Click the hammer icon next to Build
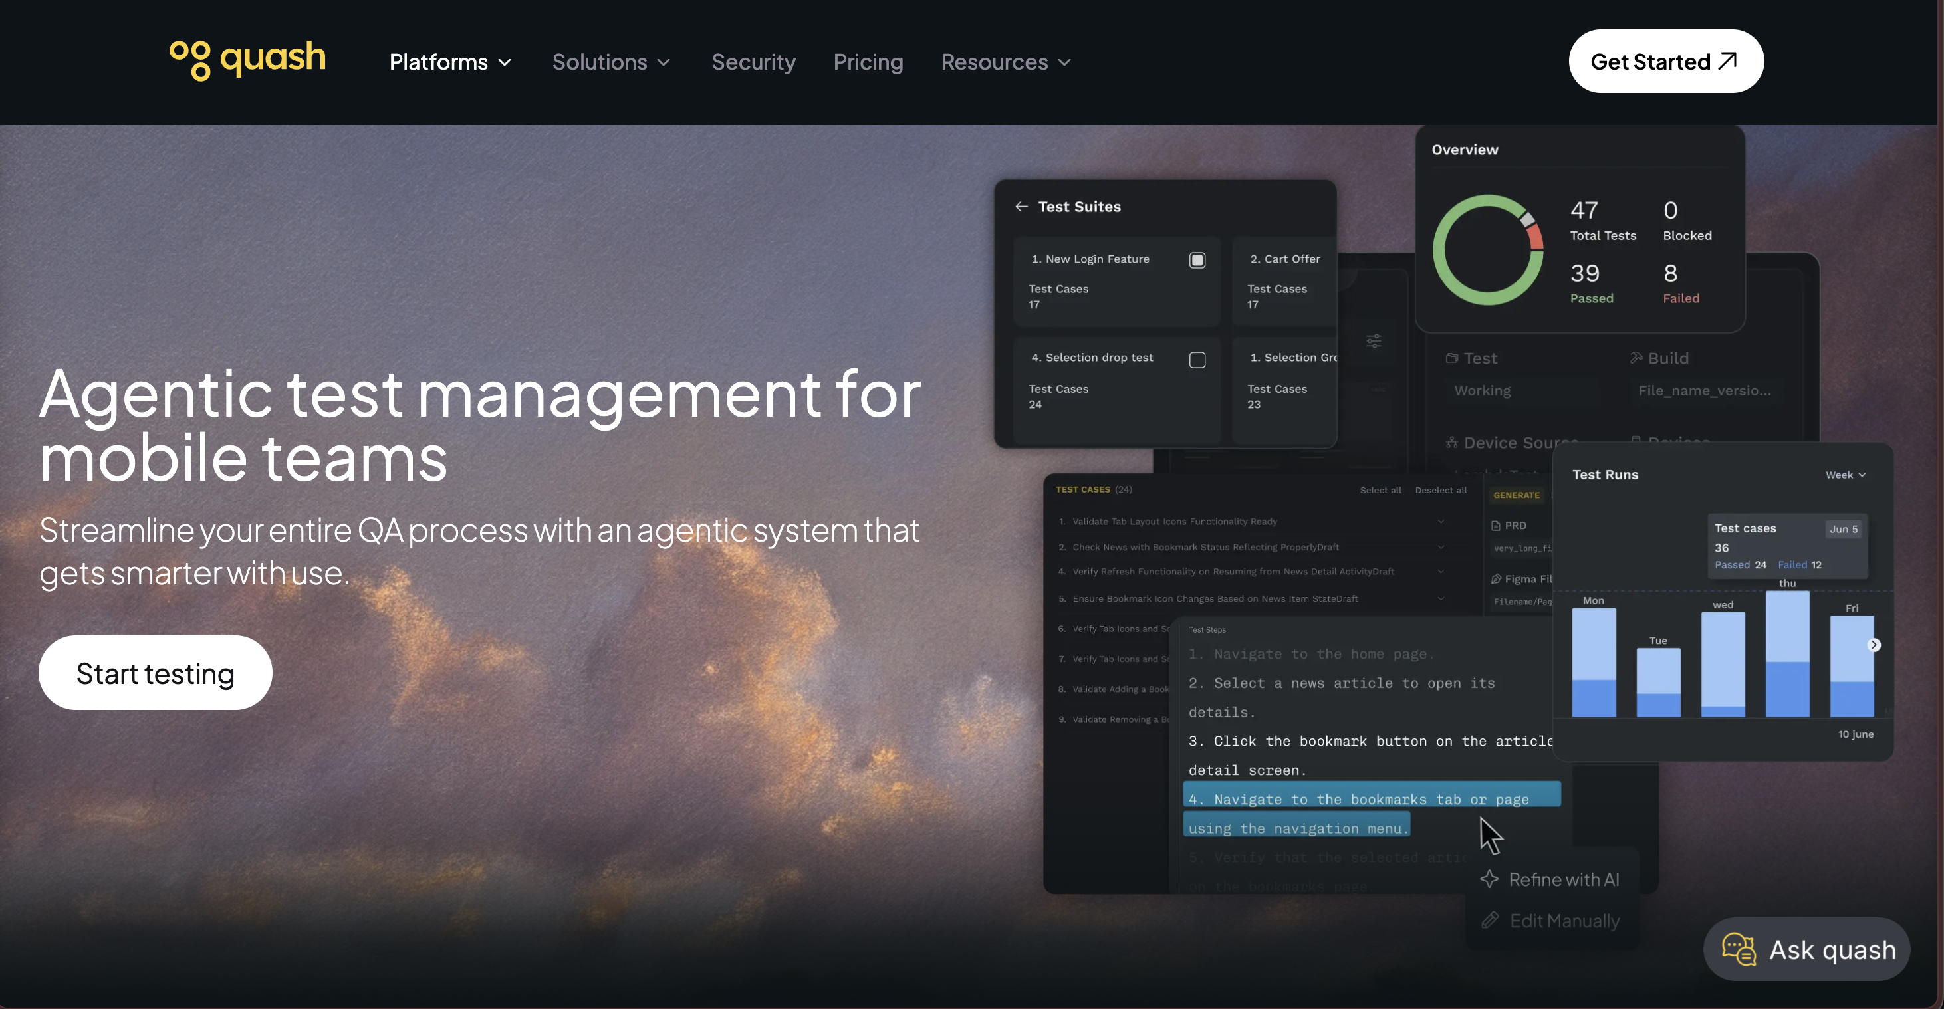1944x1009 pixels. point(1636,358)
